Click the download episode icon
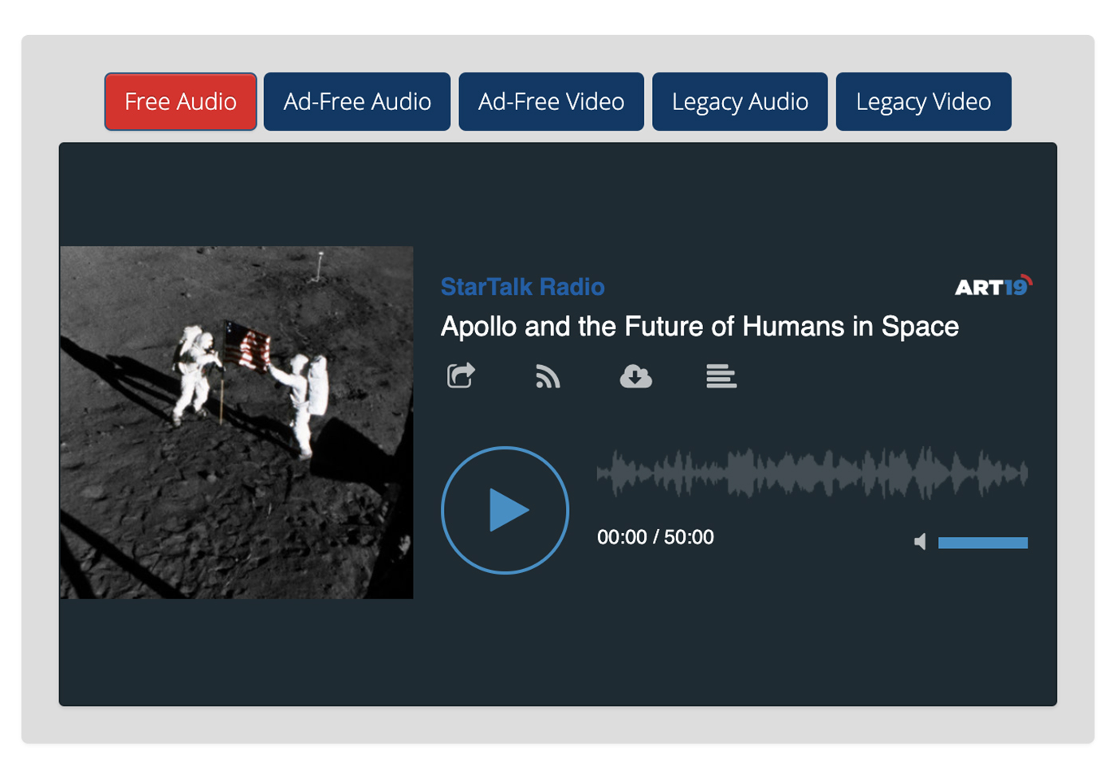This screenshot has width=1116, height=777. pyautogui.click(x=635, y=375)
